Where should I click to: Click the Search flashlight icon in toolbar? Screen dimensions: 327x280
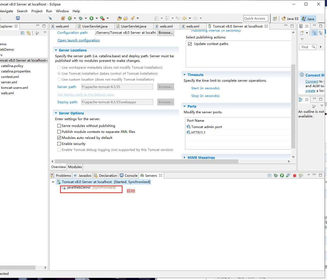[132, 18]
